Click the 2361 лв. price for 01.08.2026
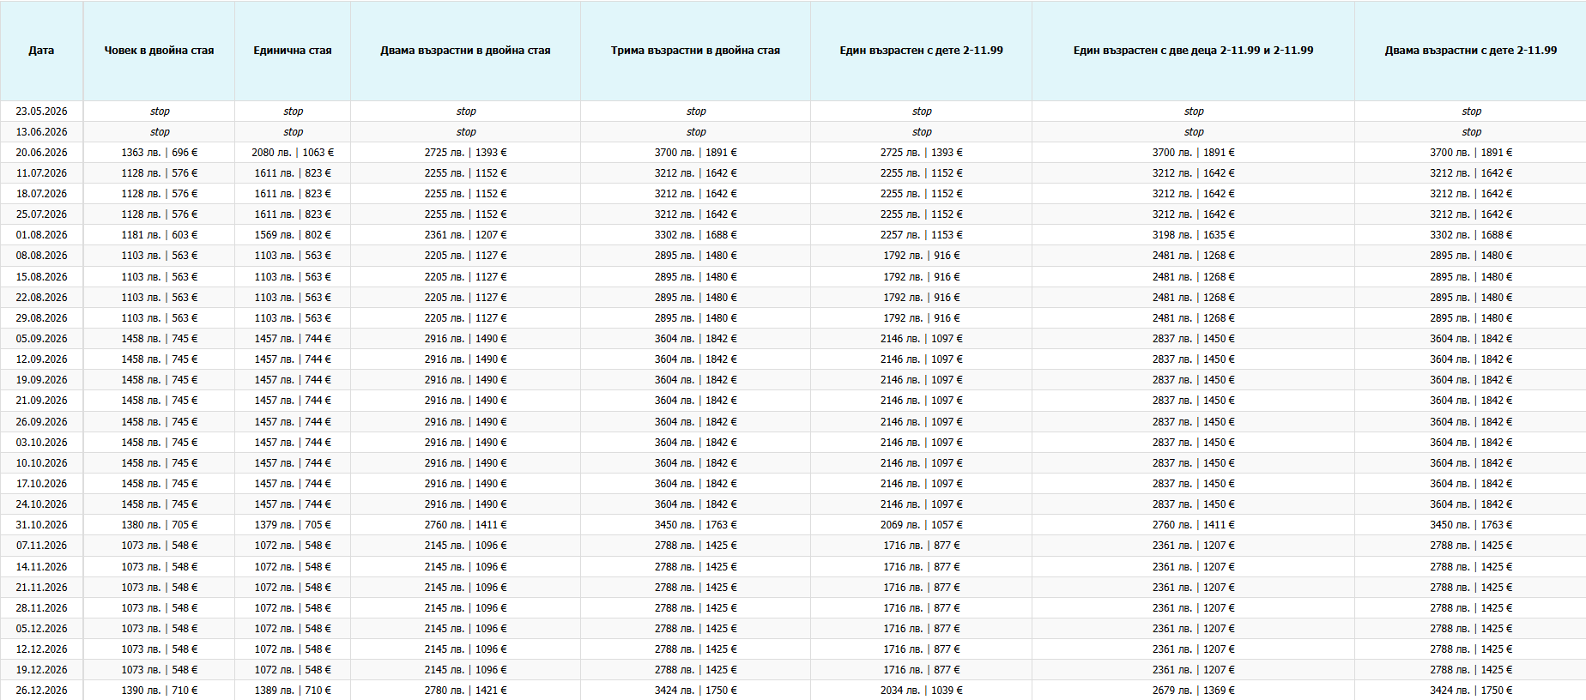The image size is (1586, 700). pos(444,235)
